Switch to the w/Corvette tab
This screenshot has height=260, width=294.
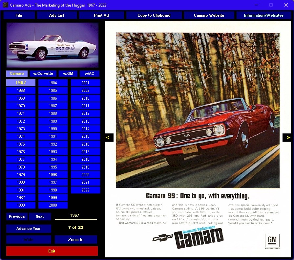tap(43, 73)
